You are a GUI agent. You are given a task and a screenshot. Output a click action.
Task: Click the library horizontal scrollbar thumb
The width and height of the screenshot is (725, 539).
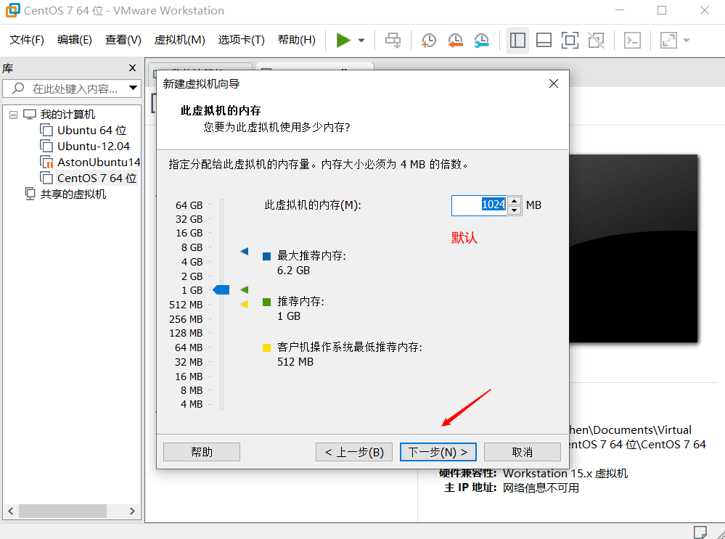coord(62,511)
